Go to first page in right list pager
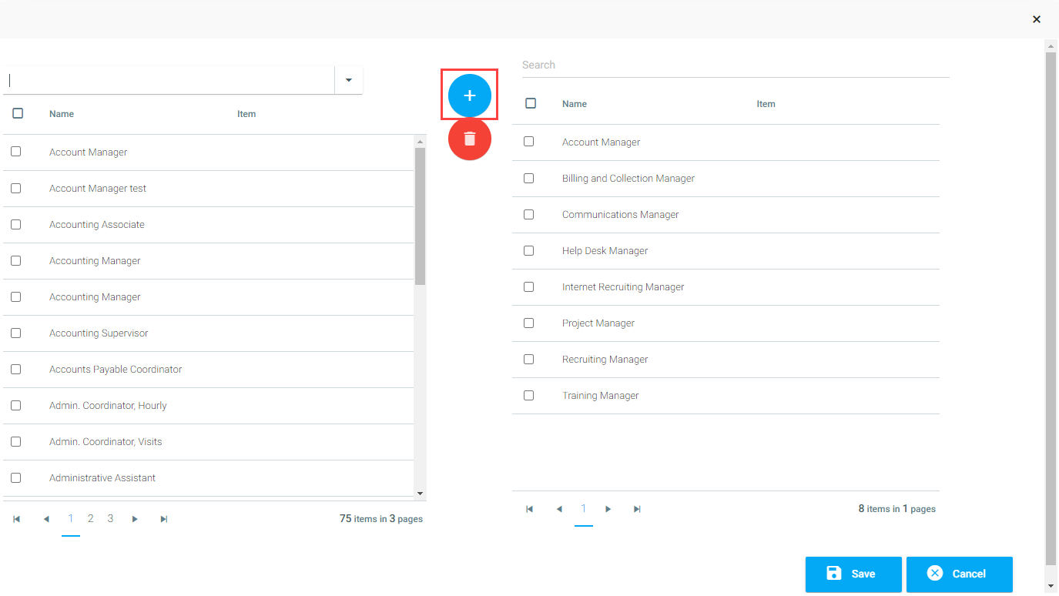 click(x=530, y=509)
